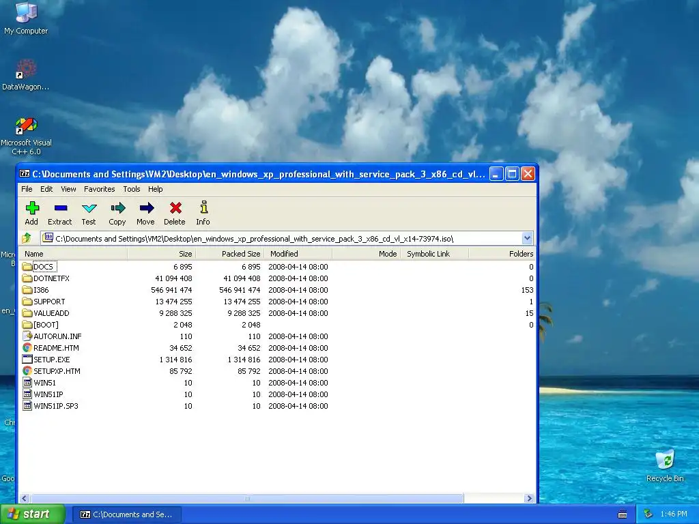The width and height of the screenshot is (699, 524).
Task: Click the Extract minus icon
Action: coord(60,208)
